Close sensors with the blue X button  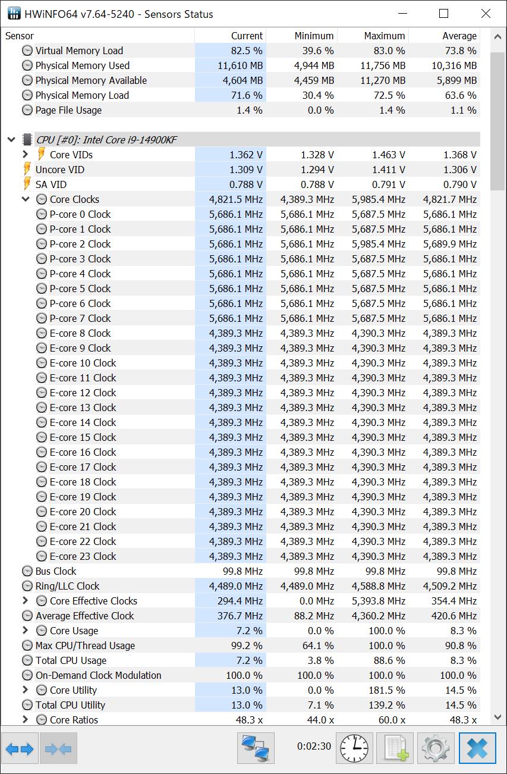[477, 748]
